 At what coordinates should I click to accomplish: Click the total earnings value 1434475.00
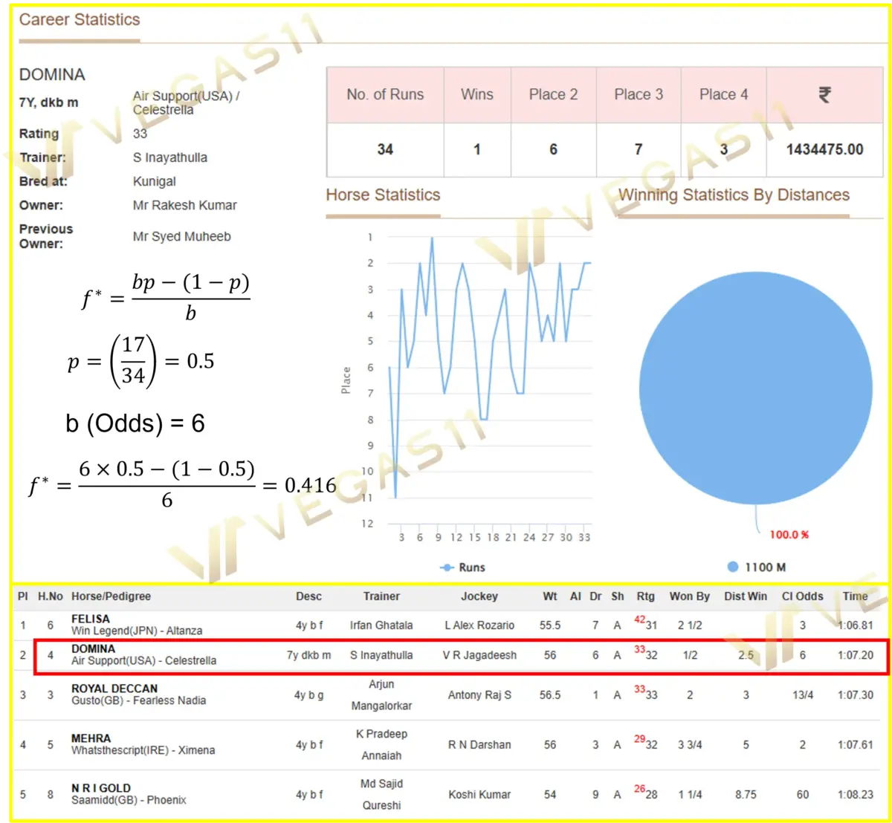824,149
